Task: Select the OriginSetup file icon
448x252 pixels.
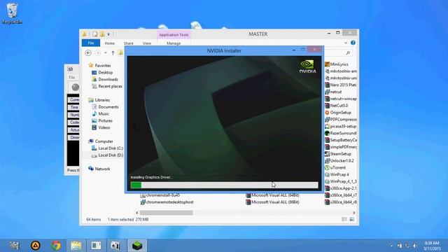Action: [327, 113]
